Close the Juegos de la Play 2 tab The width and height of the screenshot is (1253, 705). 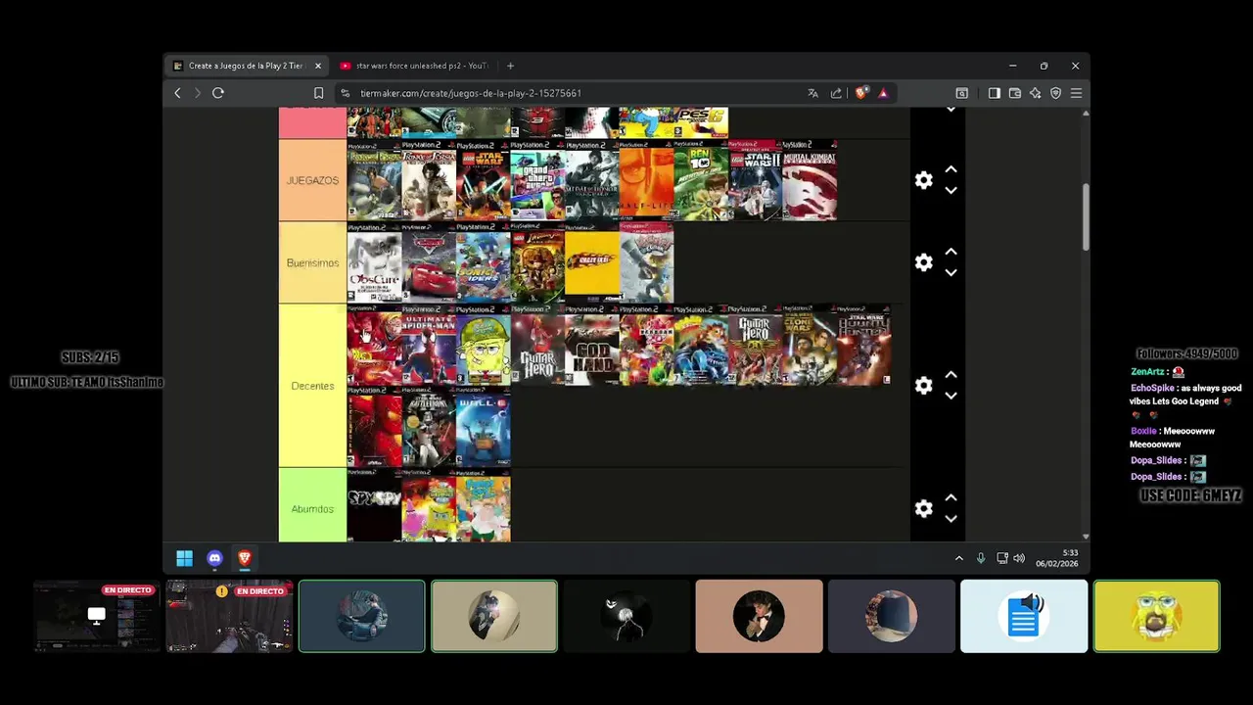pos(317,66)
